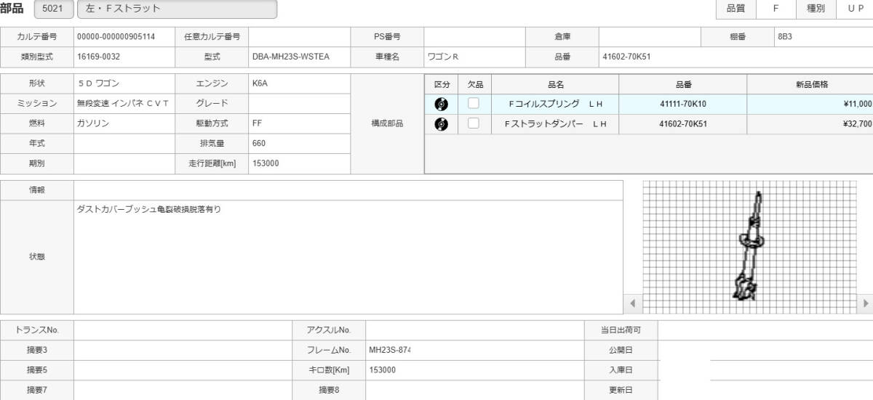873x400 pixels.
Task: Click the 更新日 label
Action: 621,390
